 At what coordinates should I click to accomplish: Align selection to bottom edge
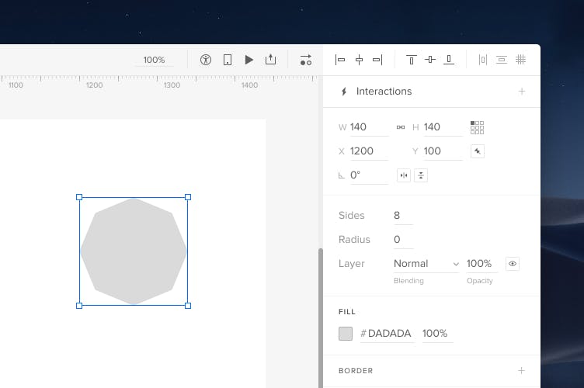pyautogui.click(x=449, y=60)
